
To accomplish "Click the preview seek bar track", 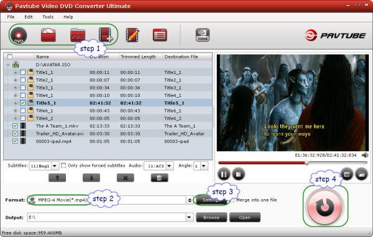I will point(293,163).
